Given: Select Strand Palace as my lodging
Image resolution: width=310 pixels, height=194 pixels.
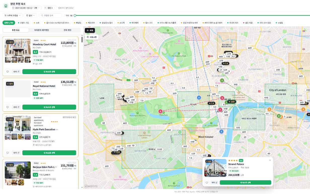Looking at the screenshot, I should click(x=245, y=183).
